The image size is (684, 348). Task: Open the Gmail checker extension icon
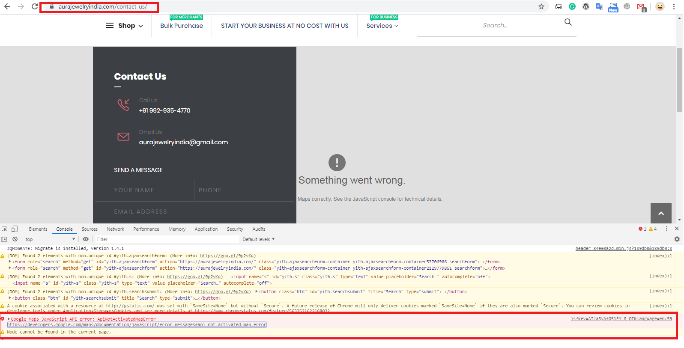pos(641,7)
